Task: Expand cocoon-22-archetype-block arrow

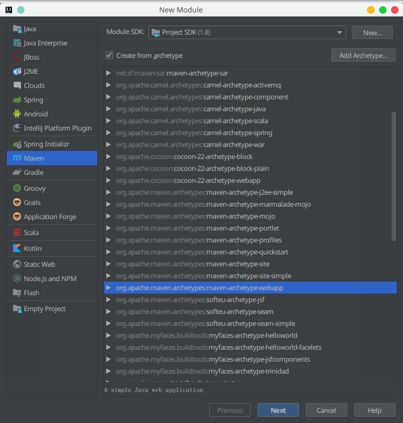Action: pos(109,157)
